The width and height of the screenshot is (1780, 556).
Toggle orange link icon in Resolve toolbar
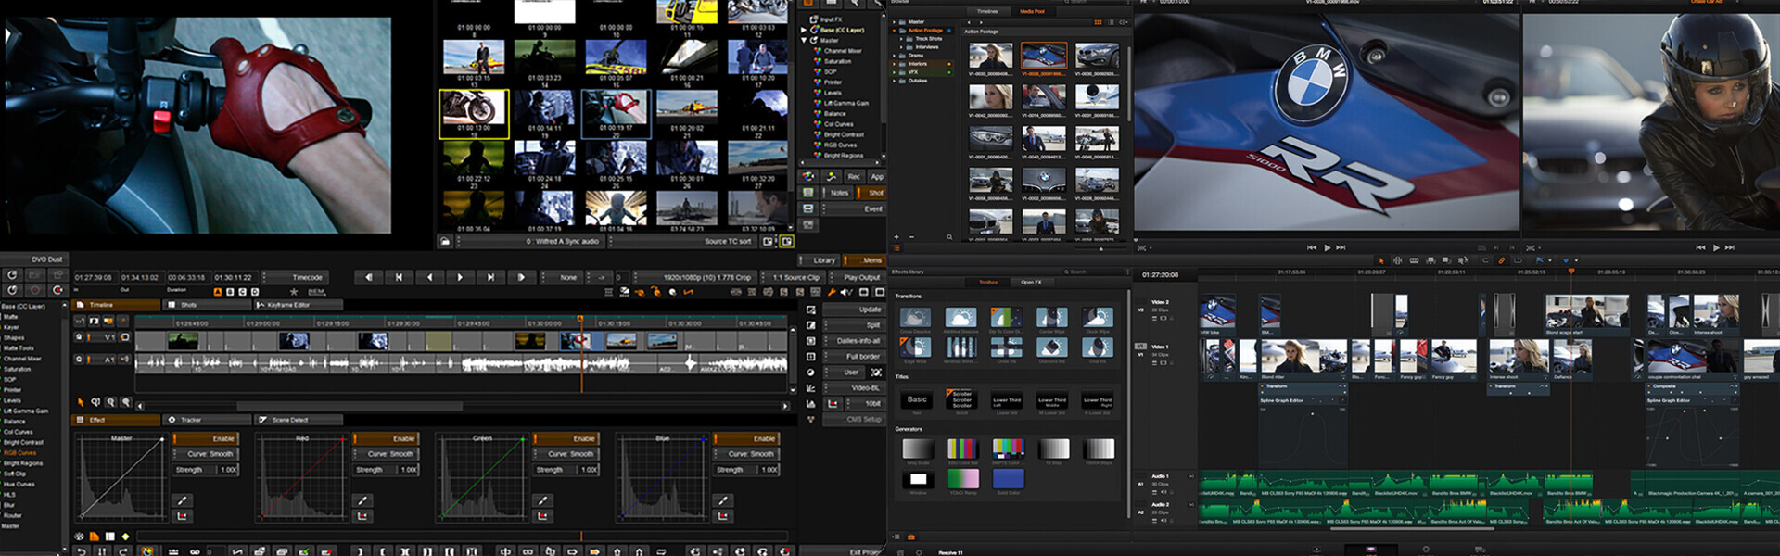[x=1502, y=260]
